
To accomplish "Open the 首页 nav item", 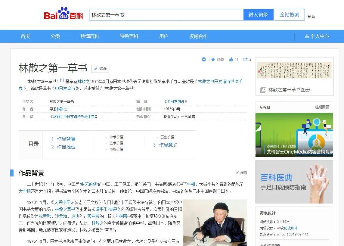I will point(25,36).
